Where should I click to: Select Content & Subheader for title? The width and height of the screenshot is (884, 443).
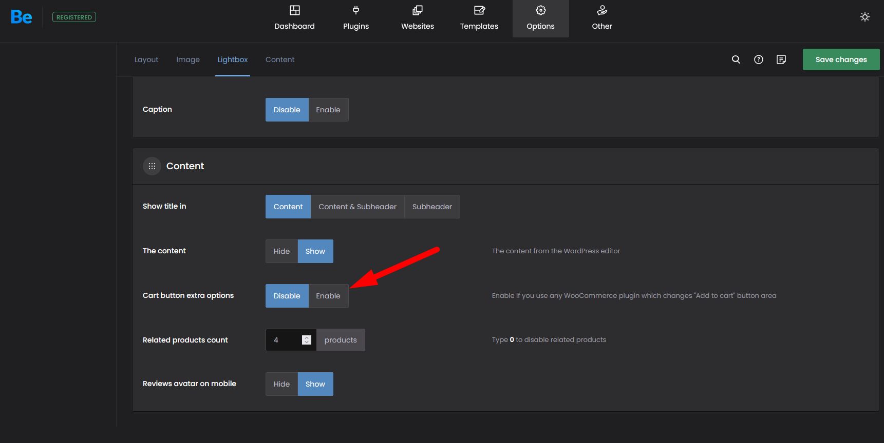point(357,207)
